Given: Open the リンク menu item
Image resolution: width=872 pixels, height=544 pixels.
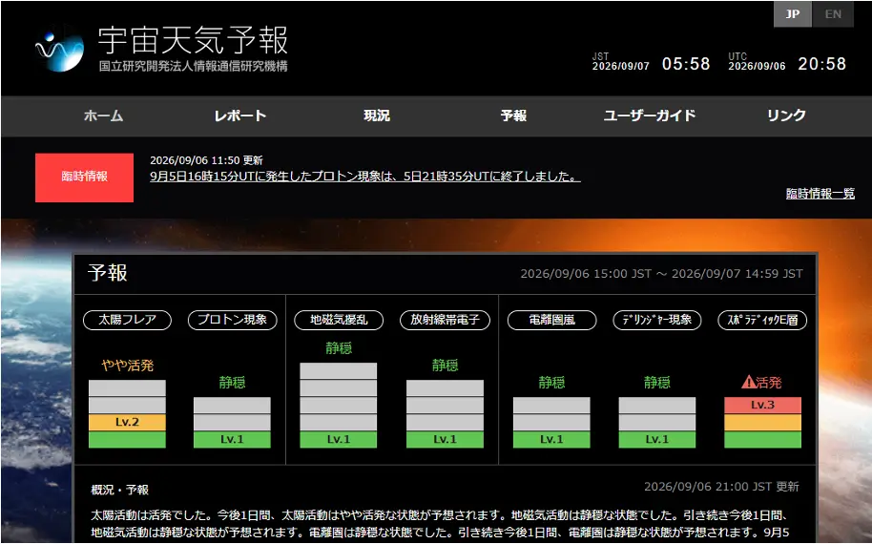Looking at the screenshot, I should click(786, 115).
